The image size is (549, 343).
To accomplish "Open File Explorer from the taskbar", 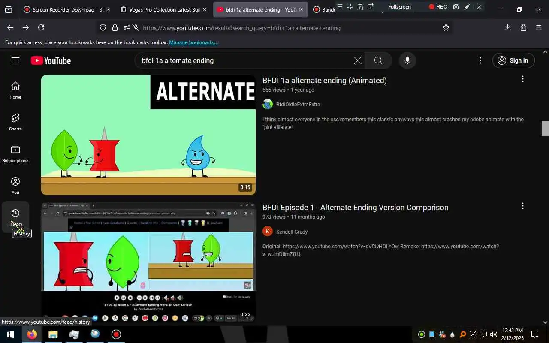I will [x=53, y=334].
